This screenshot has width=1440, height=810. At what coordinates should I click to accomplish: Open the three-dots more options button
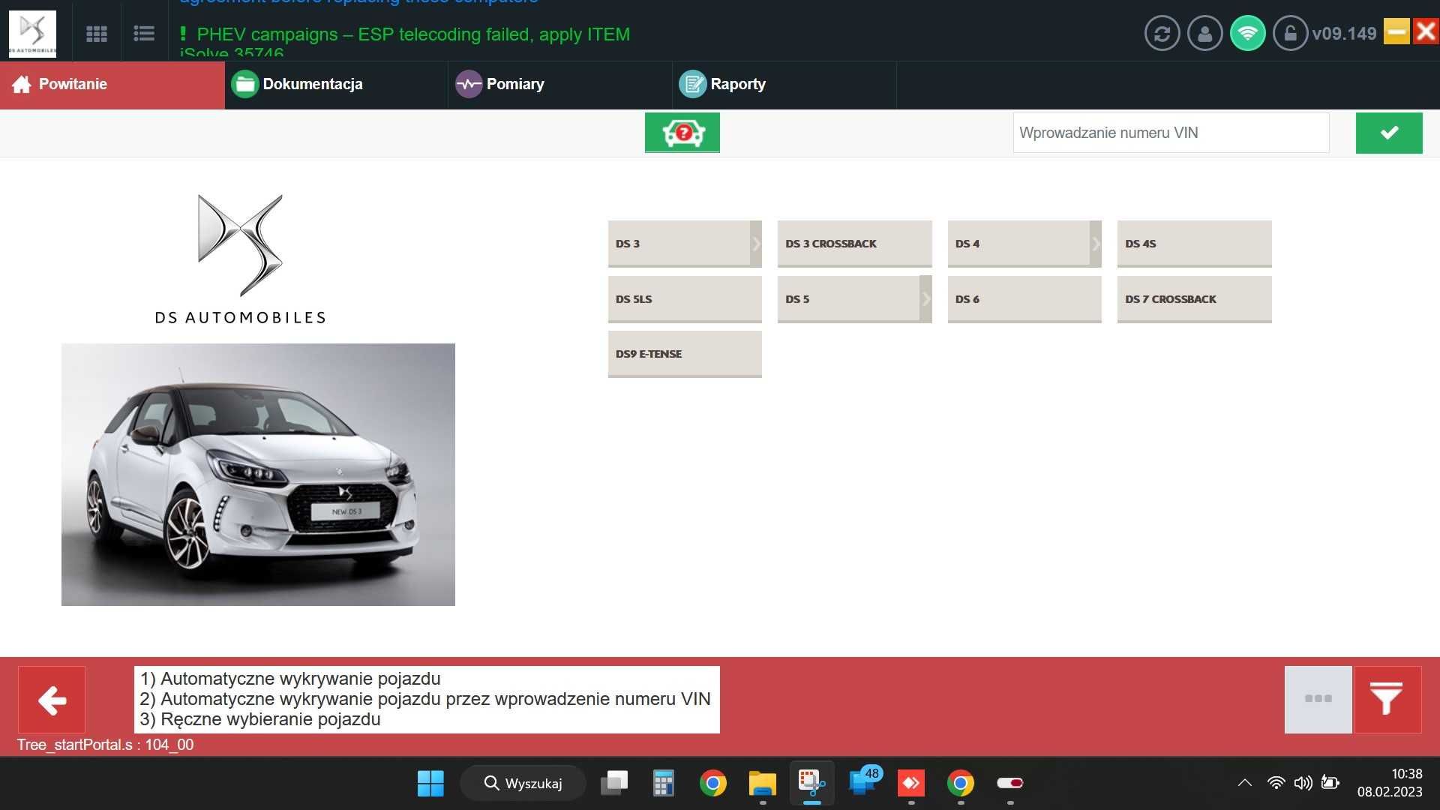coord(1318,700)
